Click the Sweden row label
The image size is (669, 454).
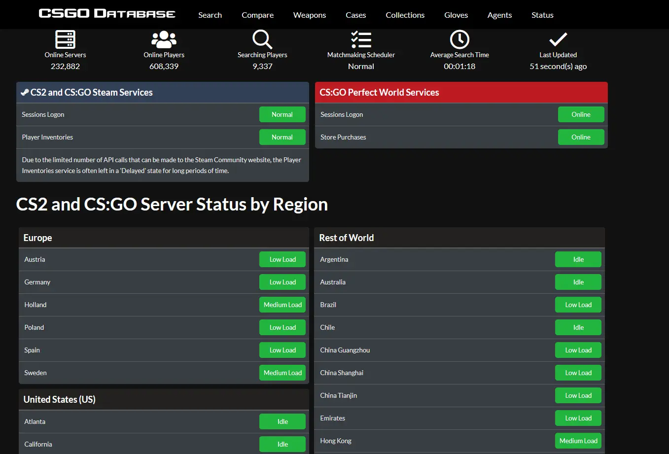35,373
